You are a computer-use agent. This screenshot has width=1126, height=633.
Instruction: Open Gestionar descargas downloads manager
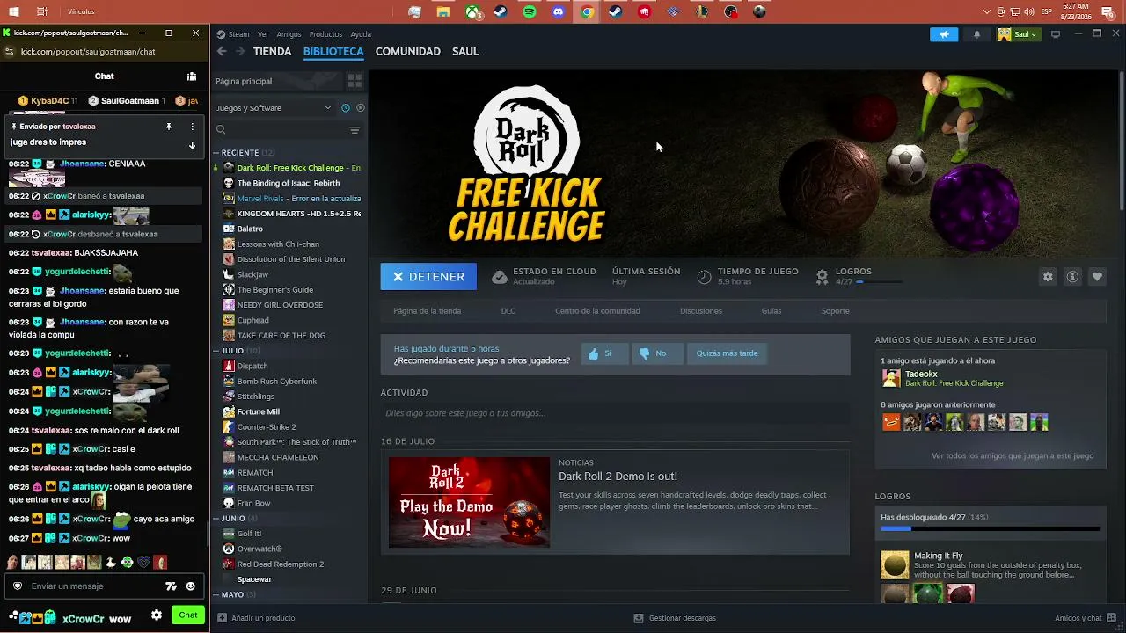[674, 618]
